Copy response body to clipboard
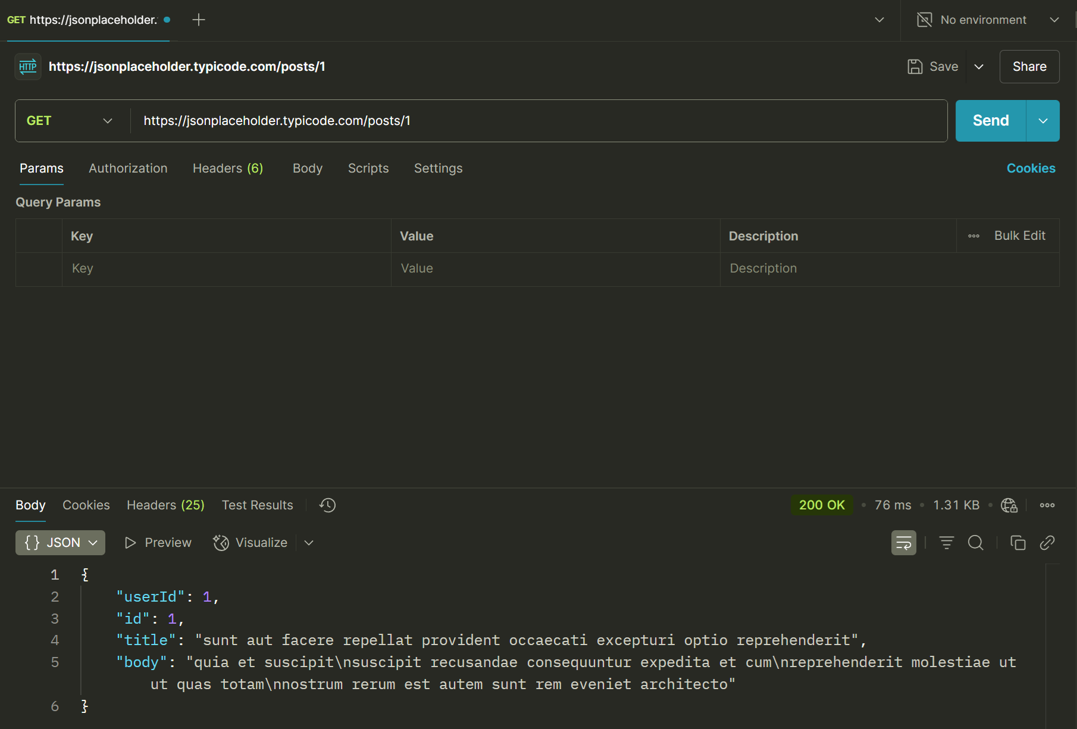 1018,543
